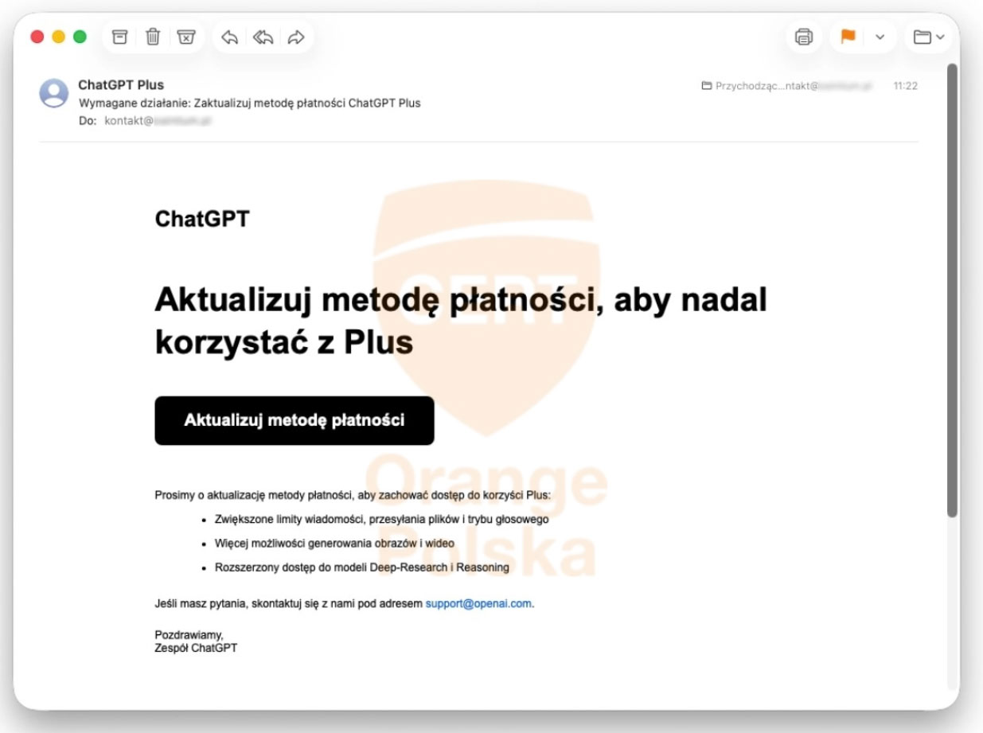The height and width of the screenshot is (733, 983).
Task: Expand the move-to-mailbox folder dropdown
Action: coord(929,37)
